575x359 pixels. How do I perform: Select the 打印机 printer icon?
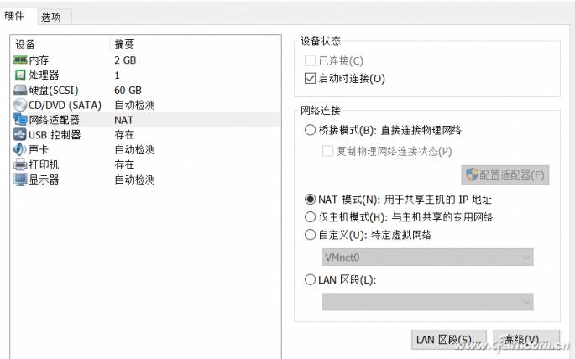(20, 164)
